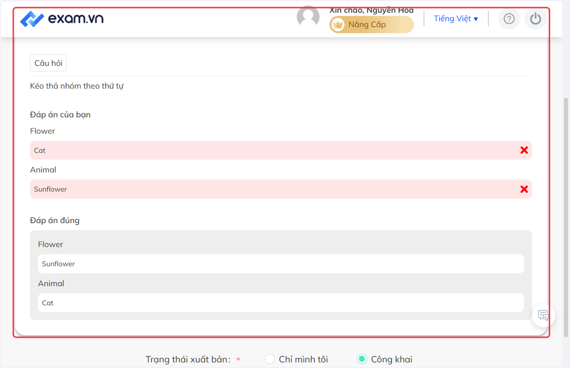Open the help question mark icon

(509, 19)
